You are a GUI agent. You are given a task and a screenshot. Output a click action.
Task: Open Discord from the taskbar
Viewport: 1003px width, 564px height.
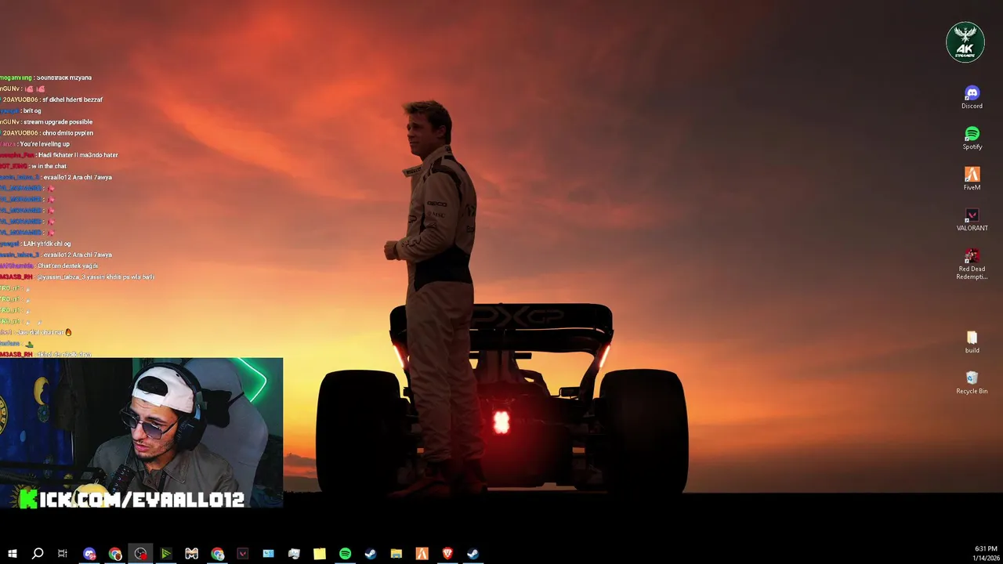89,554
